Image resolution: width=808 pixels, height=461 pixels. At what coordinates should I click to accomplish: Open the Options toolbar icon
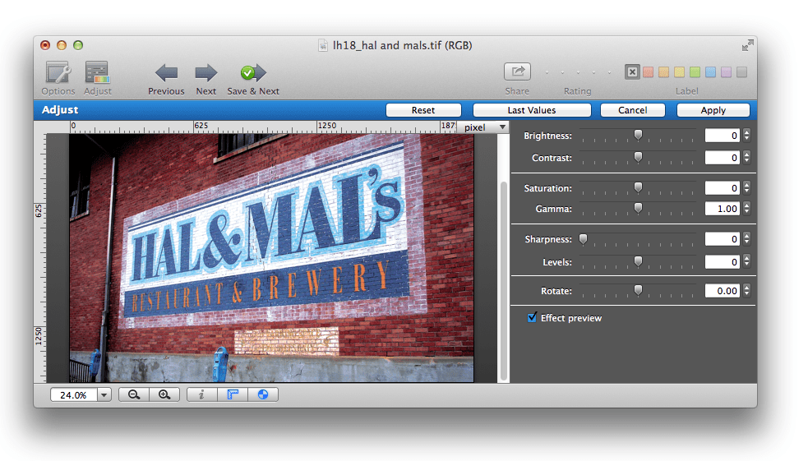[x=58, y=73]
